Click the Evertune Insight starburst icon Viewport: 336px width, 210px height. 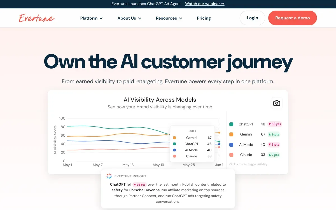click(109, 176)
